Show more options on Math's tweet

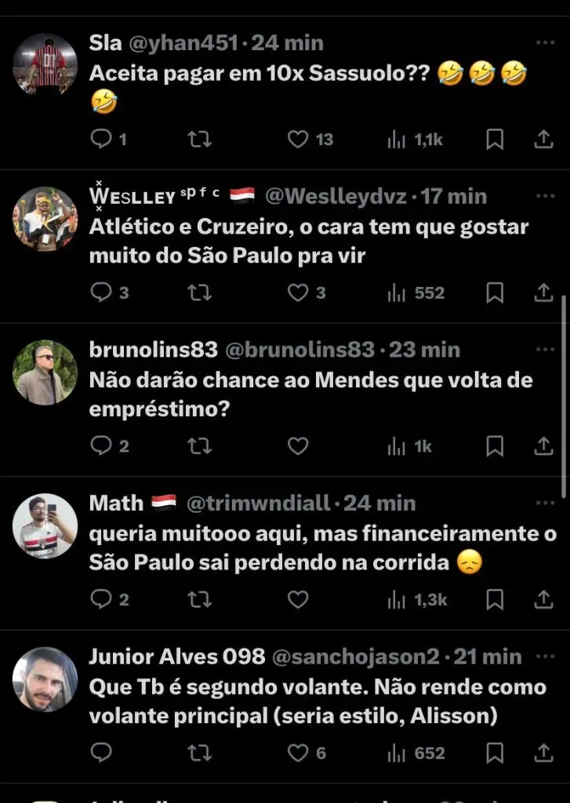[543, 503]
